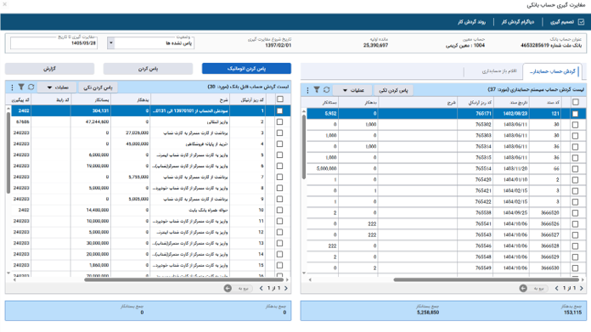Click the برو به button in the bank list pager
Image resolution: width=591 pixels, height=332 pixels.
(243, 289)
